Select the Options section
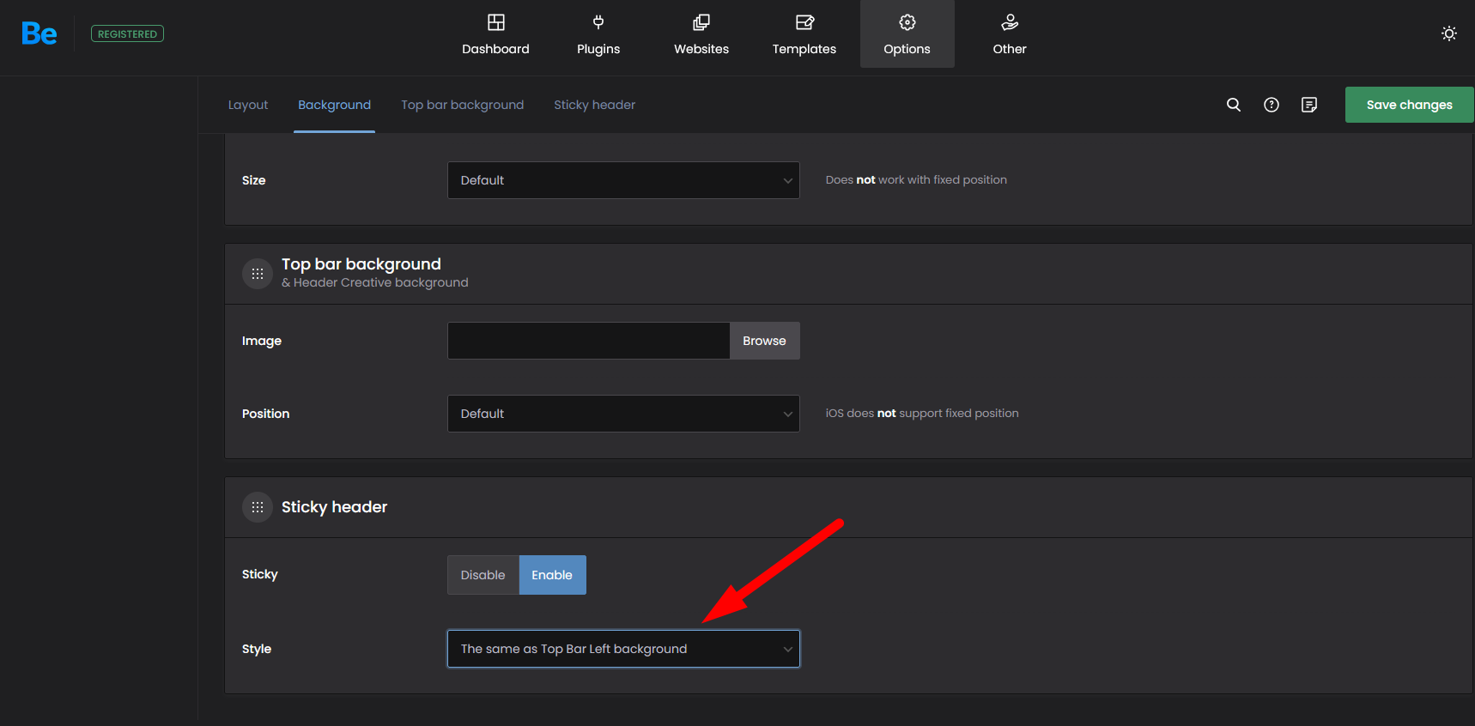The width and height of the screenshot is (1475, 726). pyautogui.click(x=907, y=33)
